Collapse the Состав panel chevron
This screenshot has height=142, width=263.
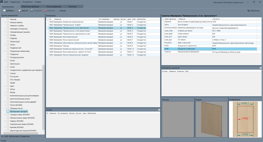point(159,110)
